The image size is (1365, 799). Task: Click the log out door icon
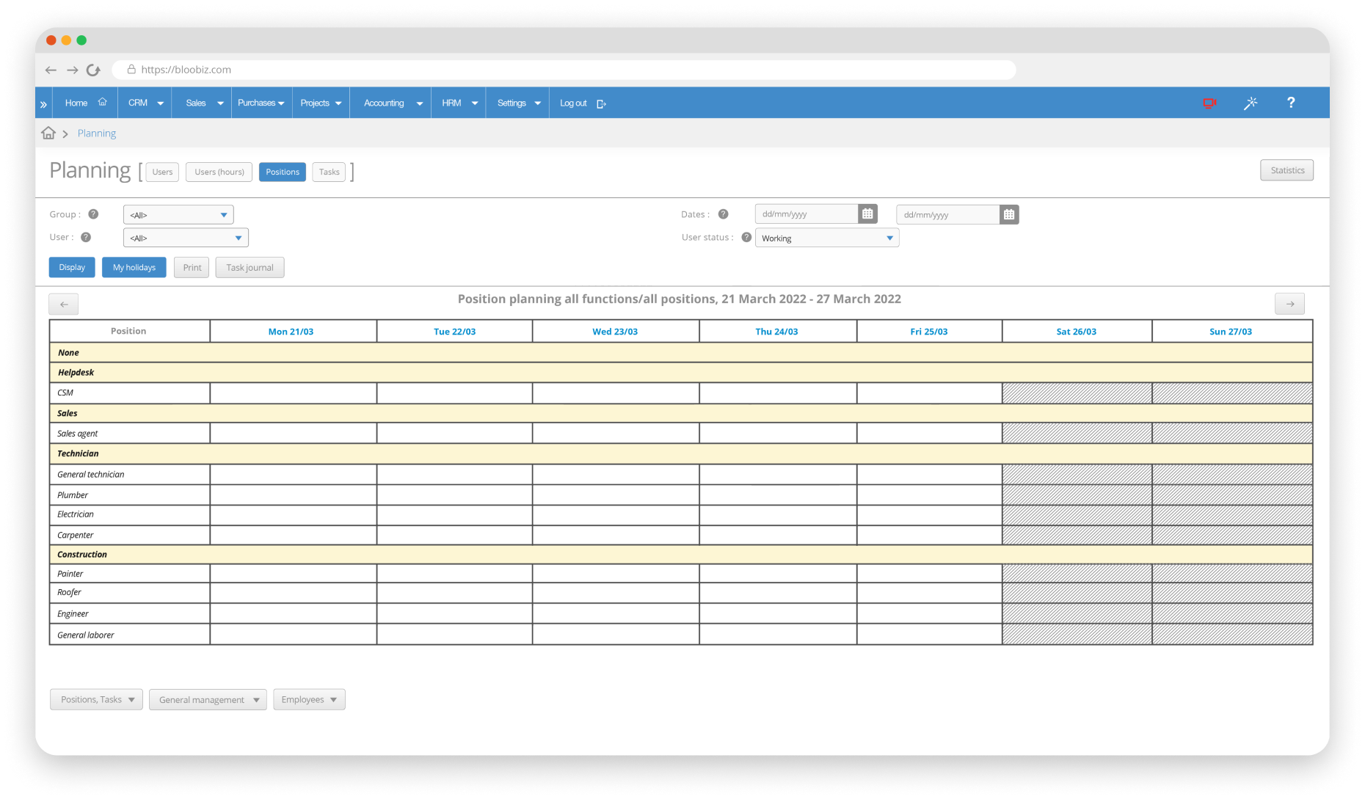601,103
